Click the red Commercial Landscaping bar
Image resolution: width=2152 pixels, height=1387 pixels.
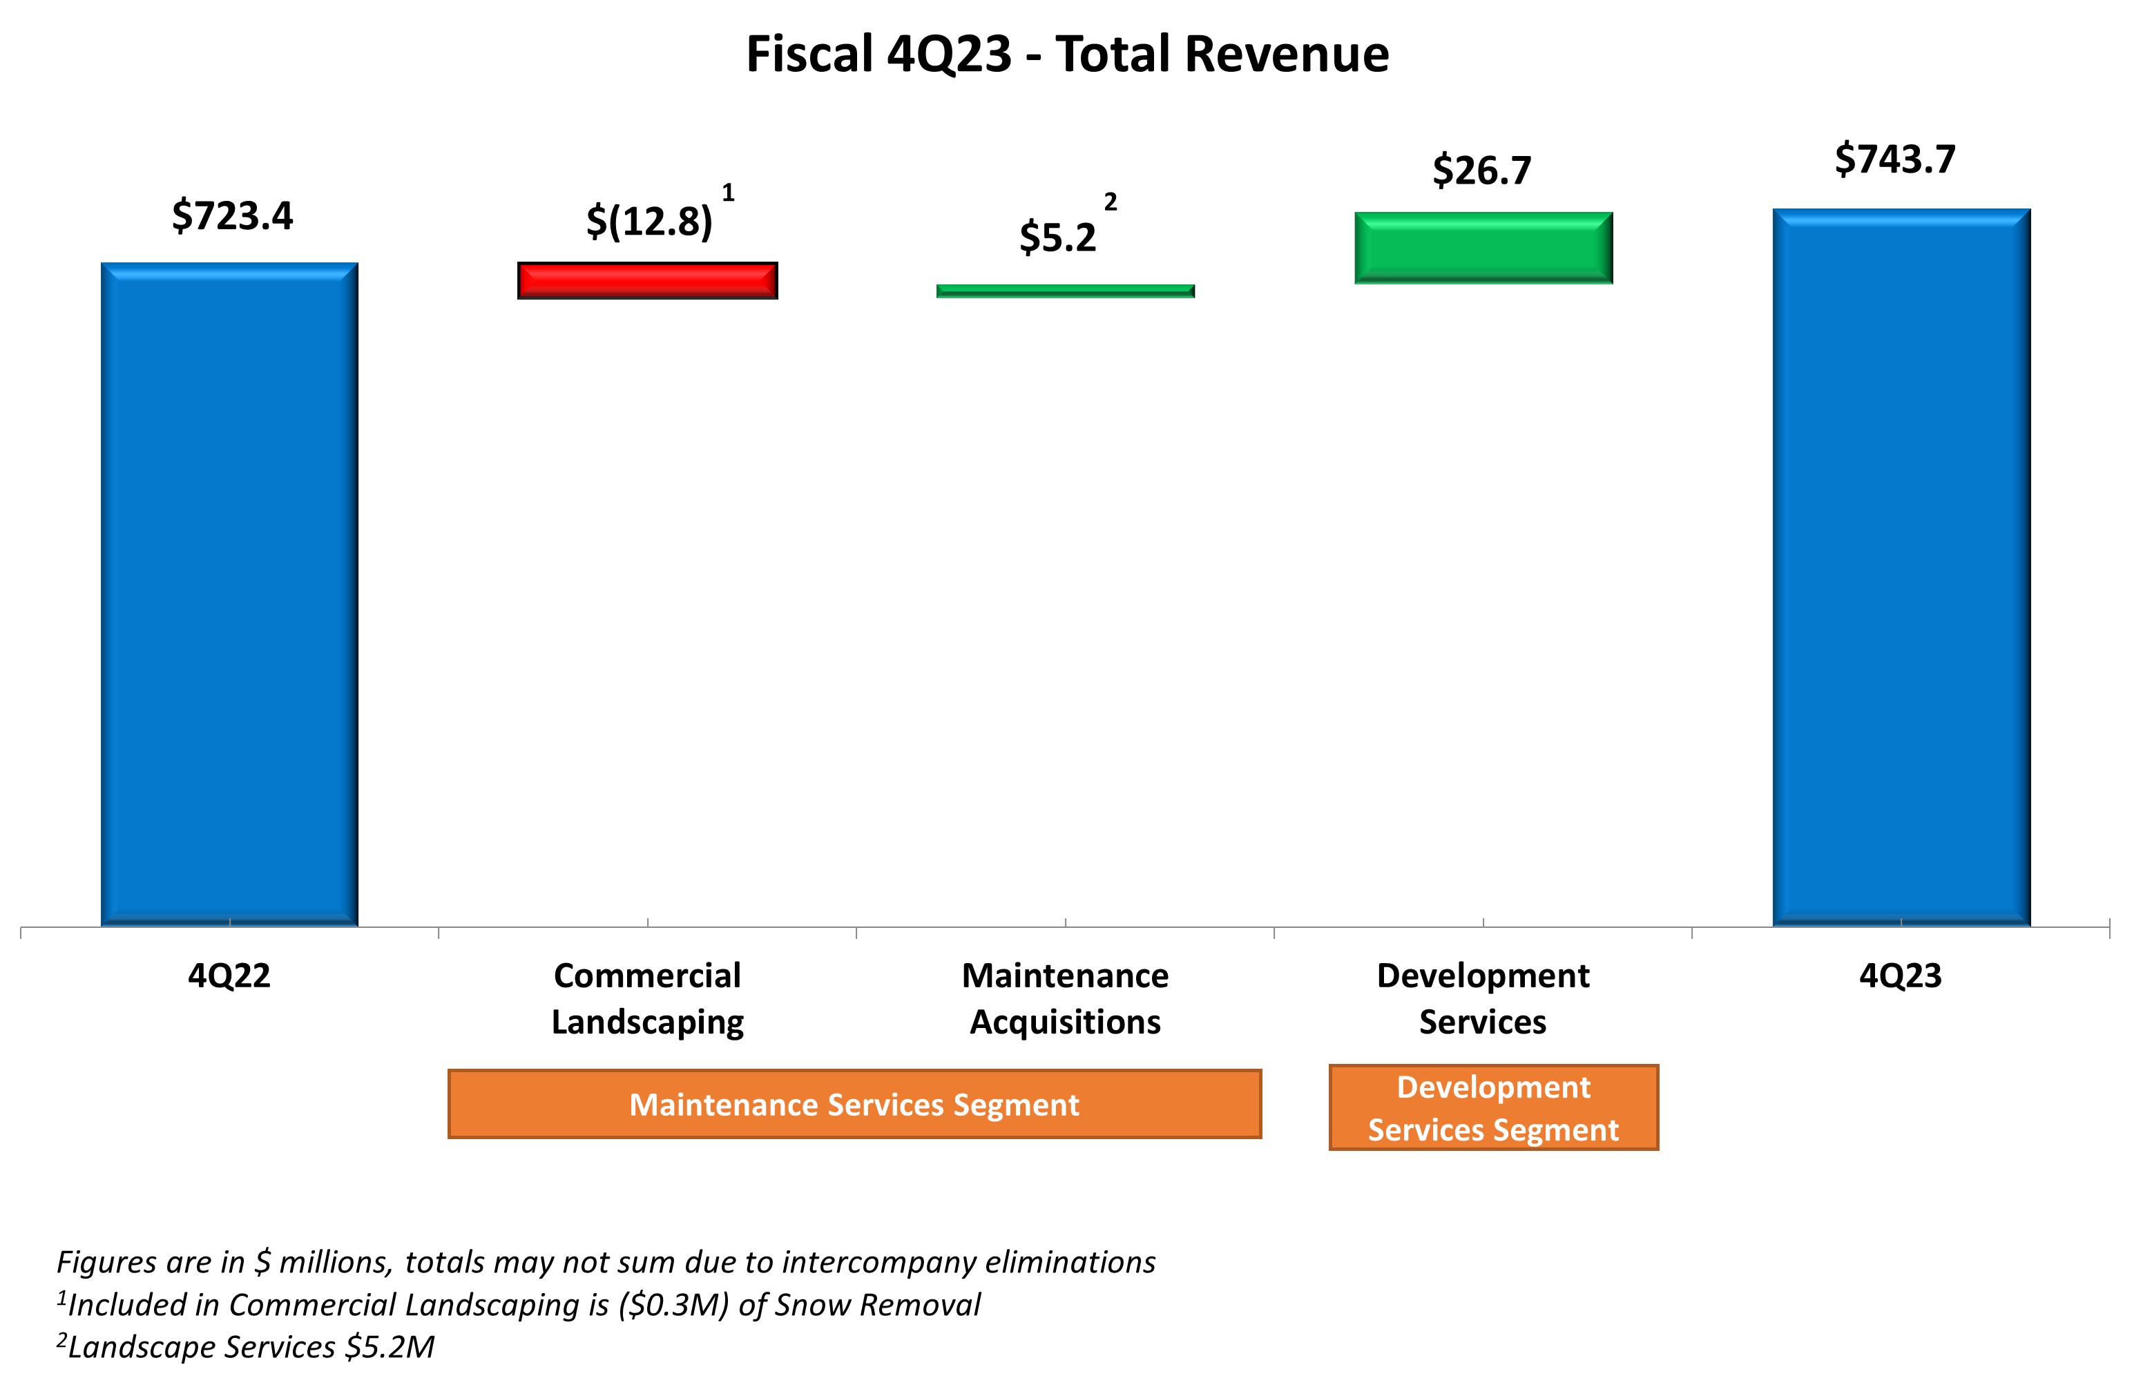point(646,281)
